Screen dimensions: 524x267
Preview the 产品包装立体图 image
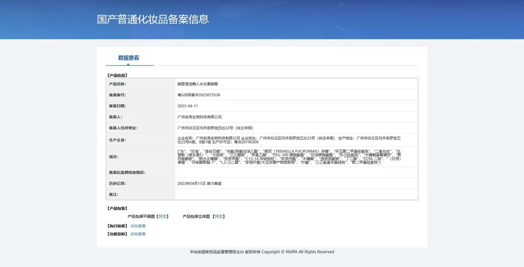pyautogui.click(x=219, y=217)
